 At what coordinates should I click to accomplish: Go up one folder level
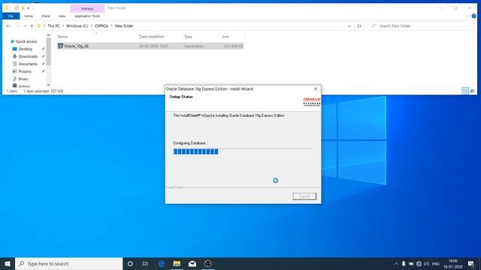(32, 26)
